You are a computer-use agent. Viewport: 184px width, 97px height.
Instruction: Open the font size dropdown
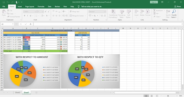tap(42, 12)
